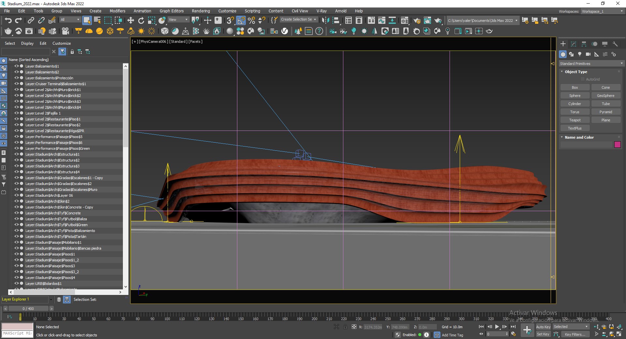
Task: Click the Box primitive button
Action: [x=575, y=87]
